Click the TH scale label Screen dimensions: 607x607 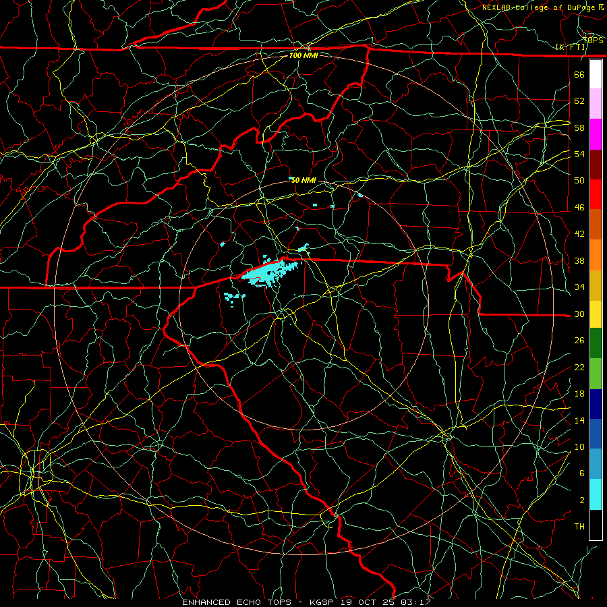coord(579,527)
